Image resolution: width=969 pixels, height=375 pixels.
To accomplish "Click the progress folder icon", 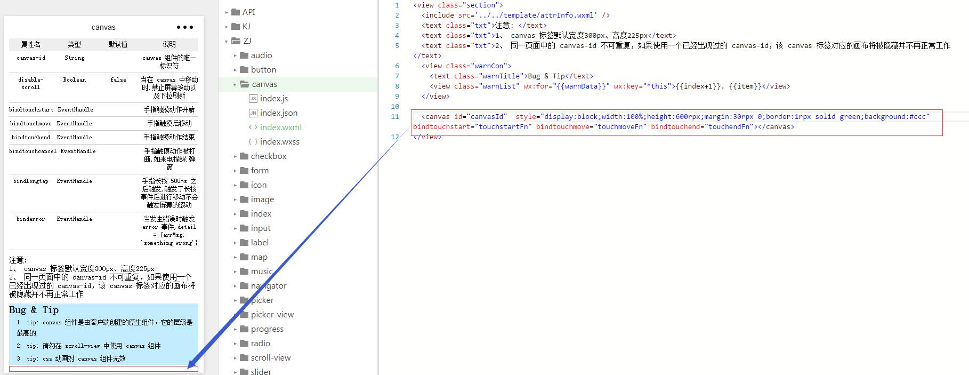I will click(x=244, y=329).
